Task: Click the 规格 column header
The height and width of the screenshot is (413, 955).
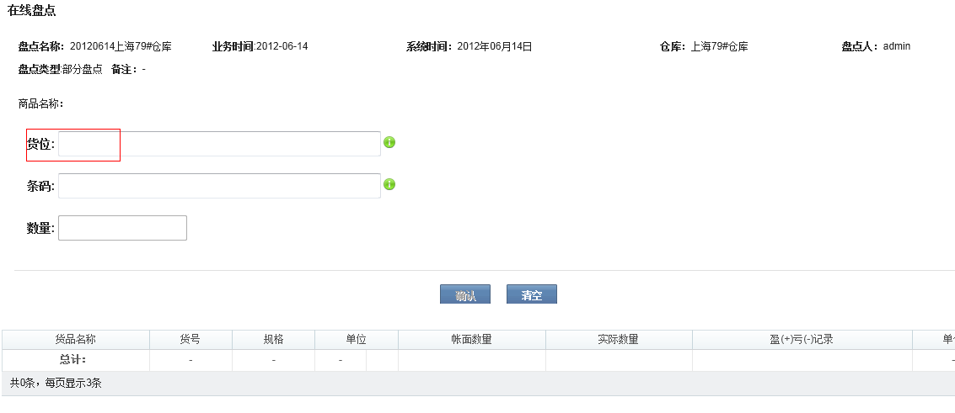Action: click(x=273, y=340)
